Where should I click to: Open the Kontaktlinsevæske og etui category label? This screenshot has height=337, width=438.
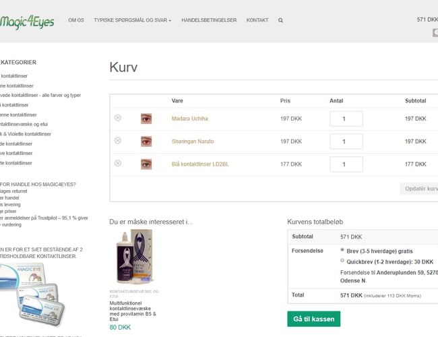click(134, 294)
